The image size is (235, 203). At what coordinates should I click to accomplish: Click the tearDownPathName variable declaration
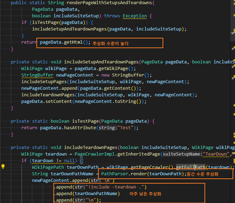tap(72, 174)
